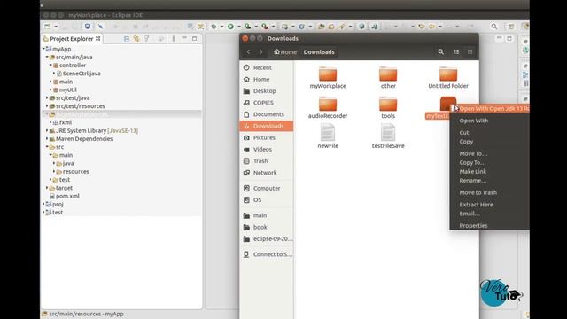Click the Eclipse toolbar search magnifier icon
This screenshot has height=319, width=567.
coord(494,27)
